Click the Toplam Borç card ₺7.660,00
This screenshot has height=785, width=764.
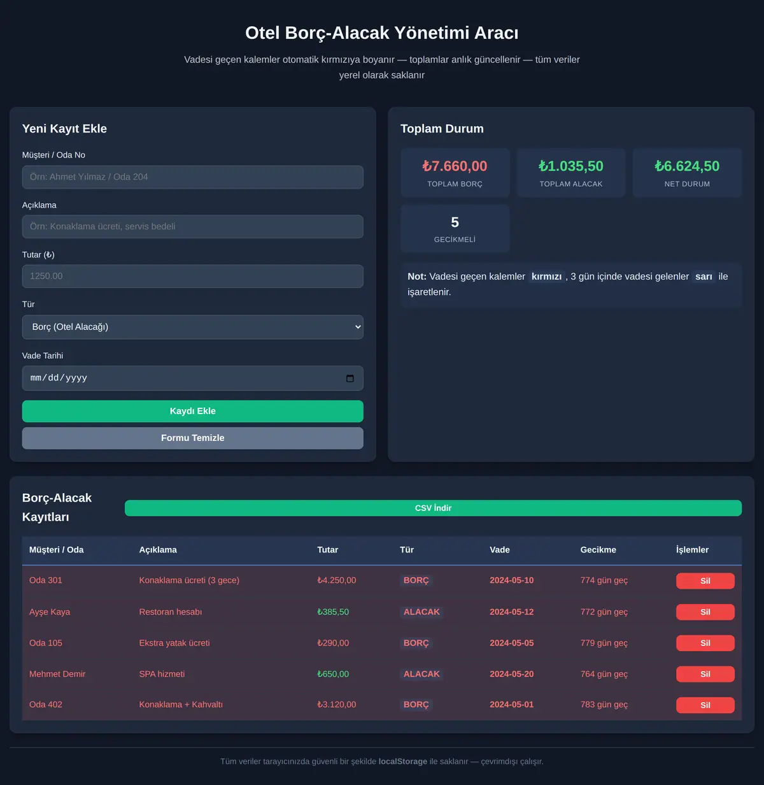tap(455, 173)
